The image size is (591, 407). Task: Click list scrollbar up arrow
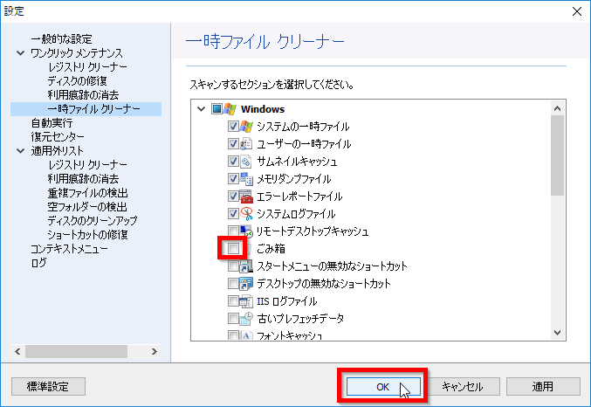[558, 108]
